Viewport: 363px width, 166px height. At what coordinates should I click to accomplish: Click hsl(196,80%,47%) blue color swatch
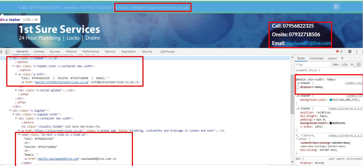(331, 100)
